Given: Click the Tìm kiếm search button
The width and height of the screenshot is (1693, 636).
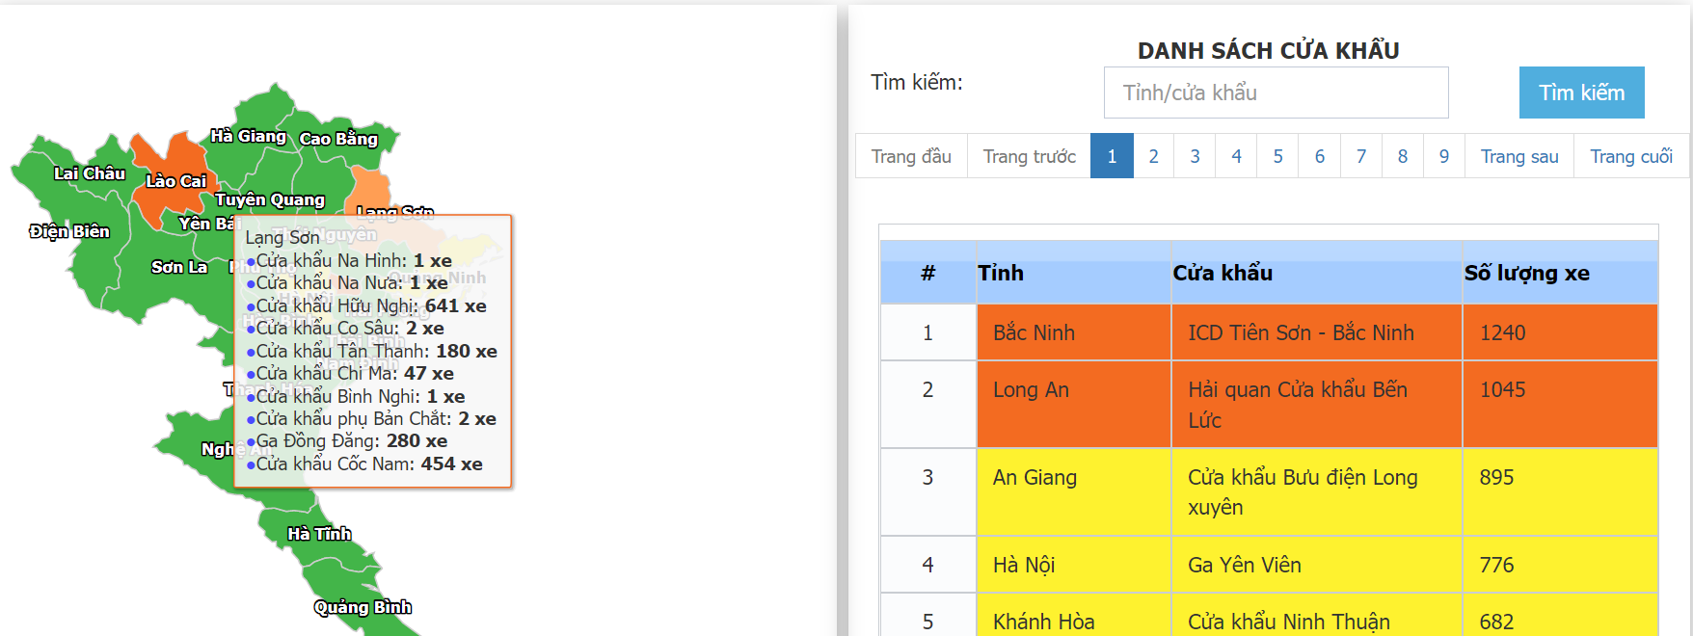Looking at the screenshot, I should pos(1581,93).
